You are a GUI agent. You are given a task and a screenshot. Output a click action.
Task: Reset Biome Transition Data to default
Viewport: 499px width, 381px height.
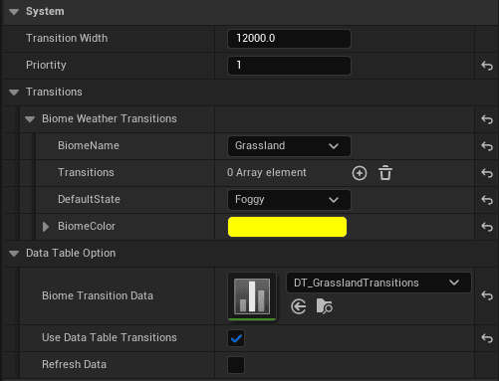pyautogui.click(x=487, y=295)
